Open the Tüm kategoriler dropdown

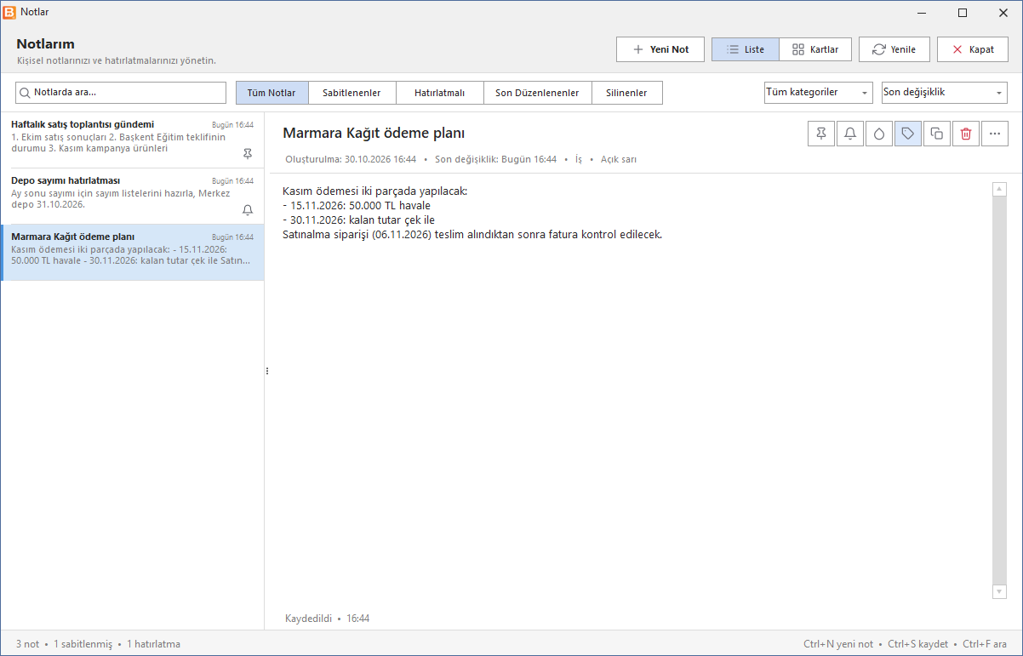(819, 93)
